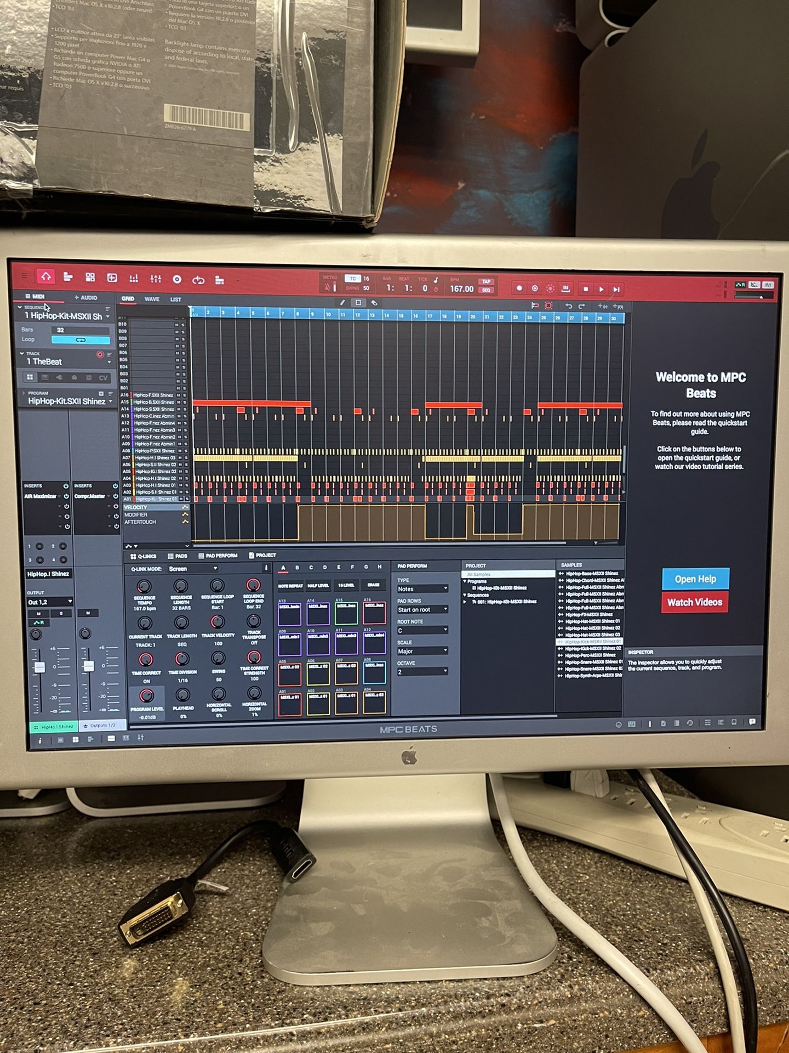Switch to the AUDIO tab
The image size is (789, 1053).
86,297
